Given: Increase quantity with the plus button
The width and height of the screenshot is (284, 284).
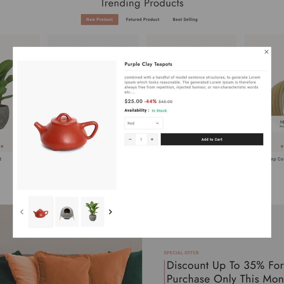Looking at the screenshot, I should point(152,139).
